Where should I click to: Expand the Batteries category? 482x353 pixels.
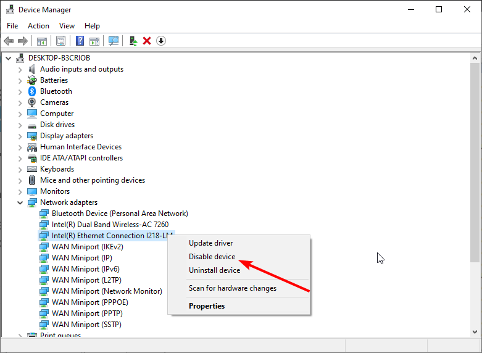click(x=20, y=81)
